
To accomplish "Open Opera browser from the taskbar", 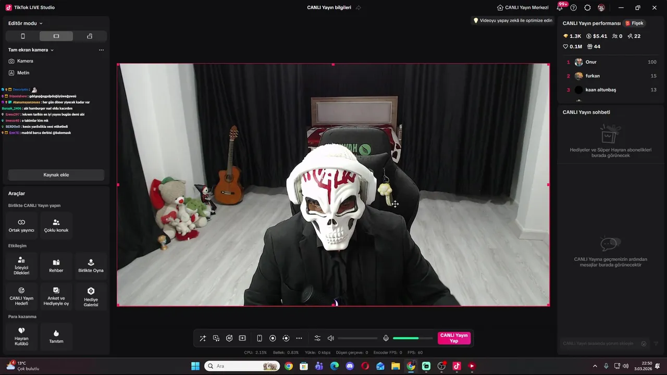I will [365, 366].
